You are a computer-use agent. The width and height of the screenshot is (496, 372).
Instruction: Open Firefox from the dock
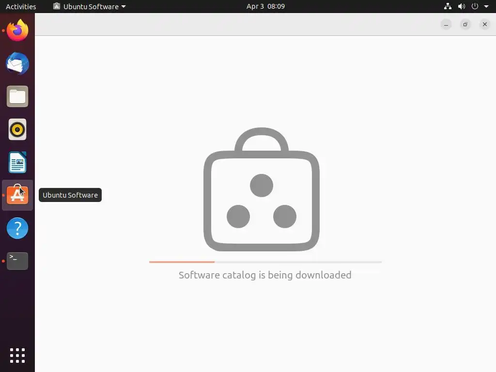(17, 31)
